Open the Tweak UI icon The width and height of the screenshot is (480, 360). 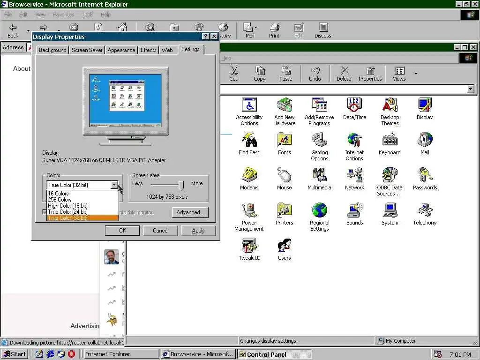click(249, 249)
